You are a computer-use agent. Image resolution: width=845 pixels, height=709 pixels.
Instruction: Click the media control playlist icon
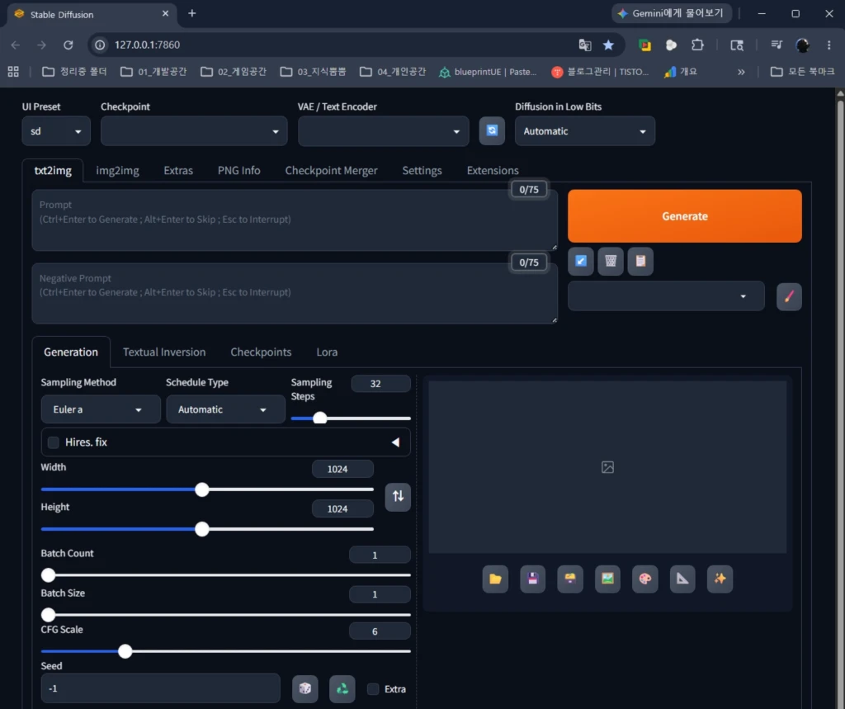776,45
